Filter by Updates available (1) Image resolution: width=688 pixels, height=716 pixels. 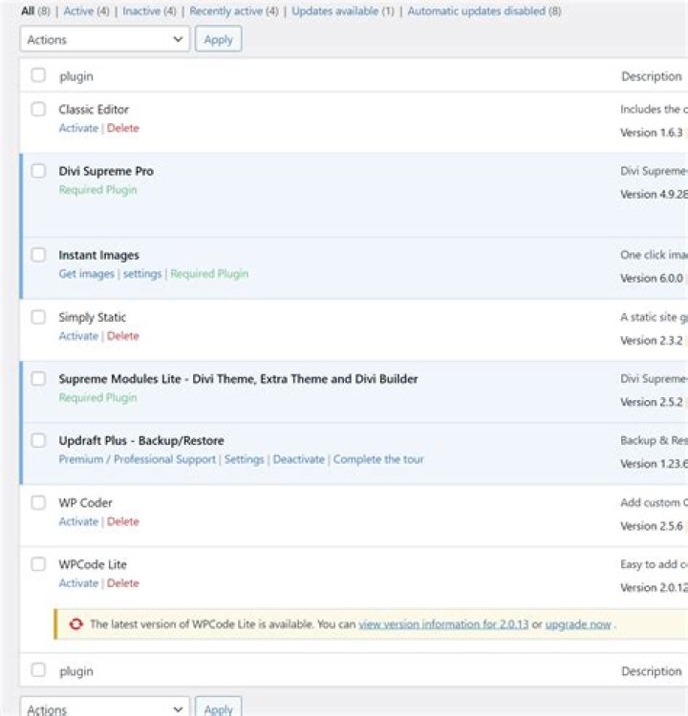point(343,11)
